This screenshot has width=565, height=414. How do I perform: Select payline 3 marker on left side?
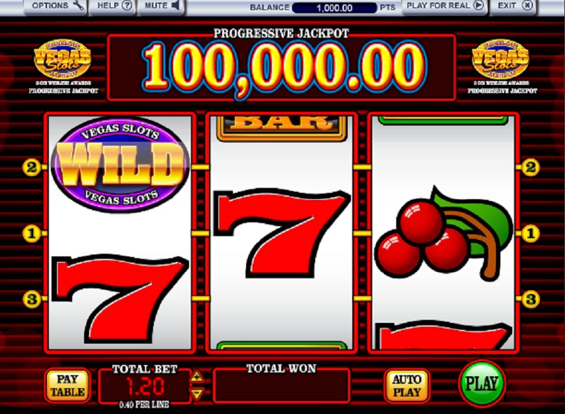tap(32, 299)
